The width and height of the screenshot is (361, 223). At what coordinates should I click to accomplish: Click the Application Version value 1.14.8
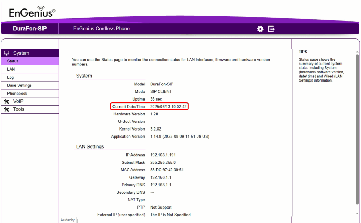[x=179, y=137]
